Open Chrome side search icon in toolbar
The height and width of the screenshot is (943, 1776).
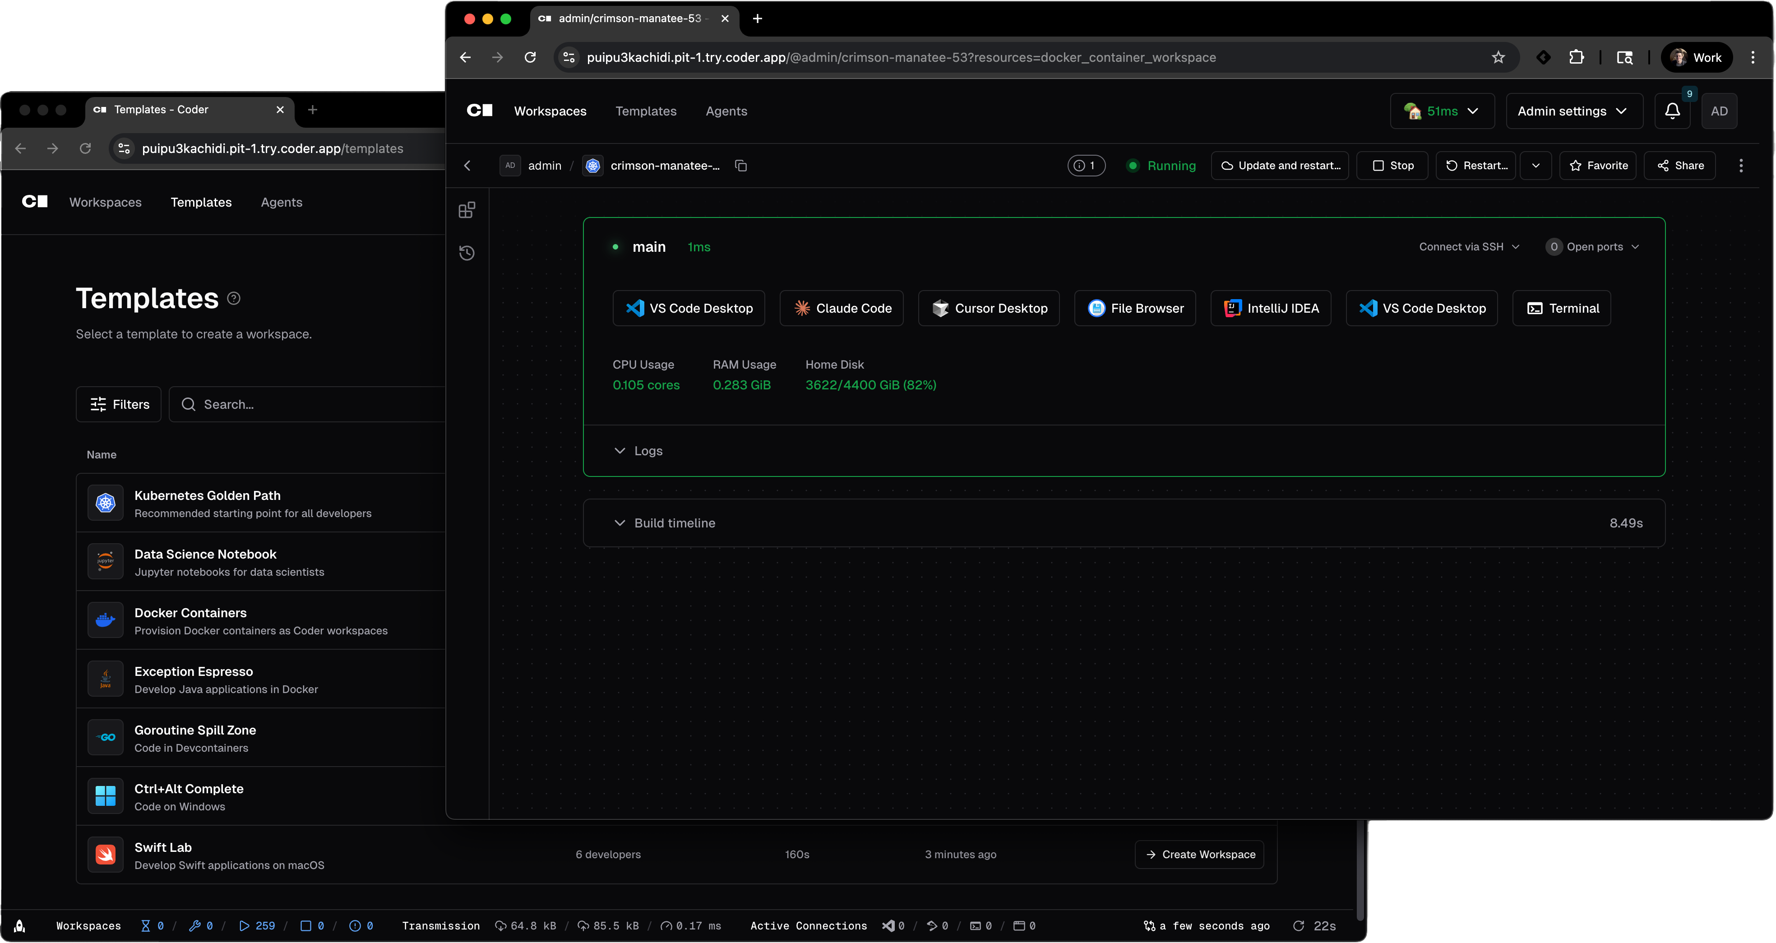(x=1624, y=57)
